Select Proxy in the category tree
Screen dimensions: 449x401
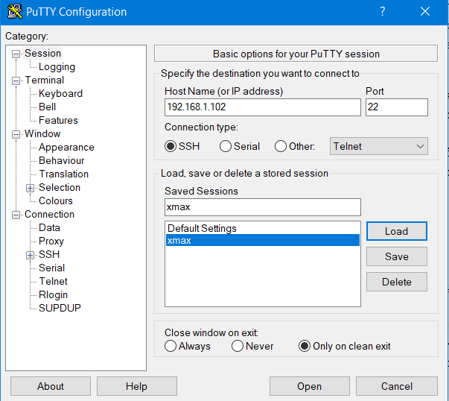coord(51,241)
